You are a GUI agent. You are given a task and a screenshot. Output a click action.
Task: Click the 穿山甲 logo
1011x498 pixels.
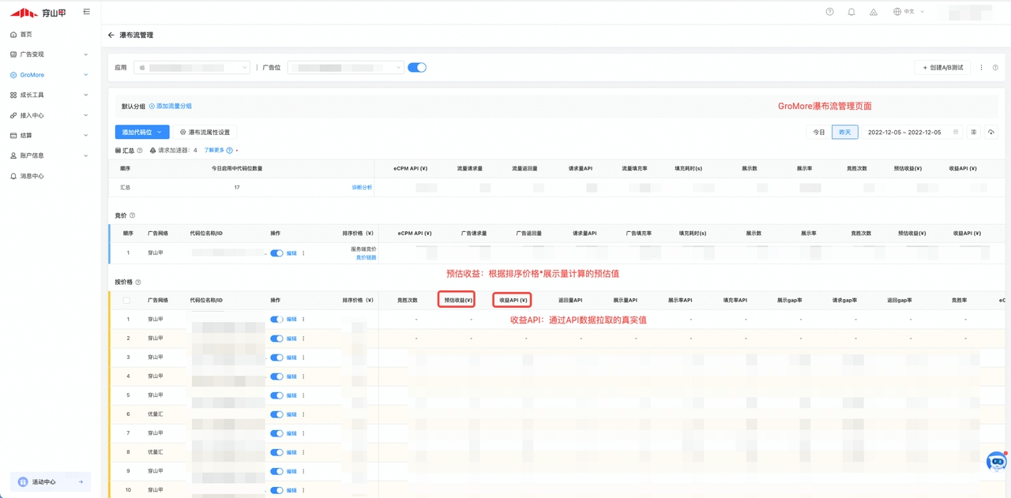(38, 13)
